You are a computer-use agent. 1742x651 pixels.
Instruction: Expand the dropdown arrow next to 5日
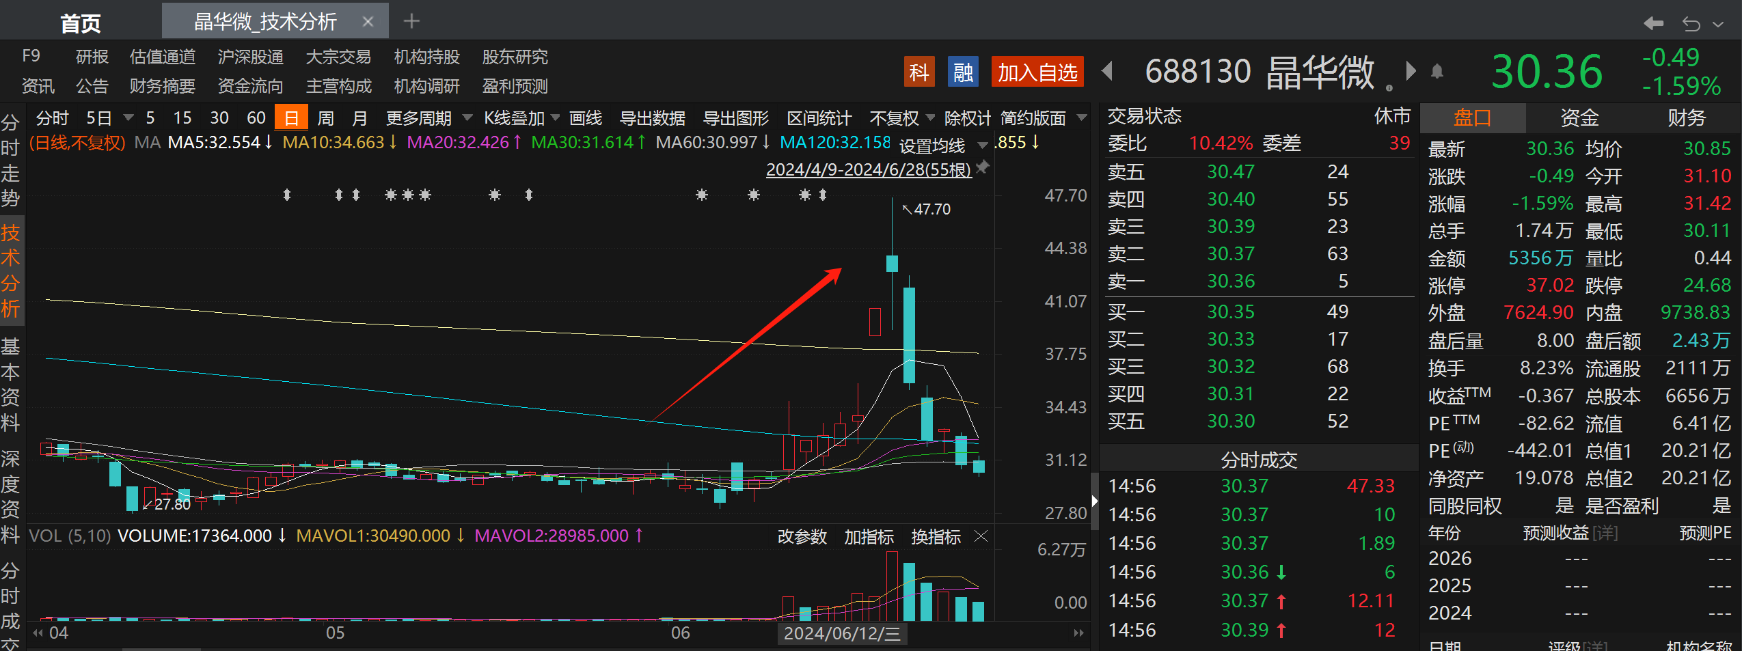click(128, 117)
